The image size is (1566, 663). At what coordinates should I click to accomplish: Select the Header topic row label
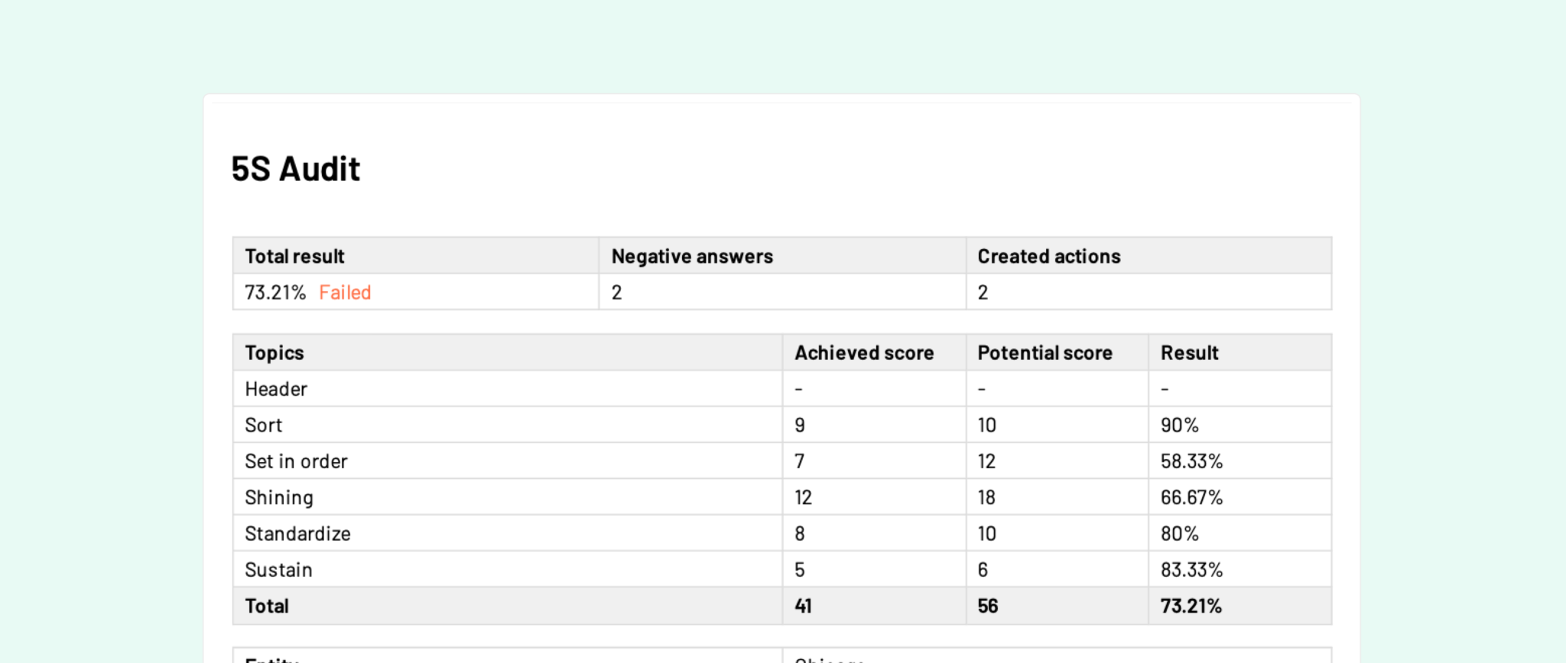276,390
